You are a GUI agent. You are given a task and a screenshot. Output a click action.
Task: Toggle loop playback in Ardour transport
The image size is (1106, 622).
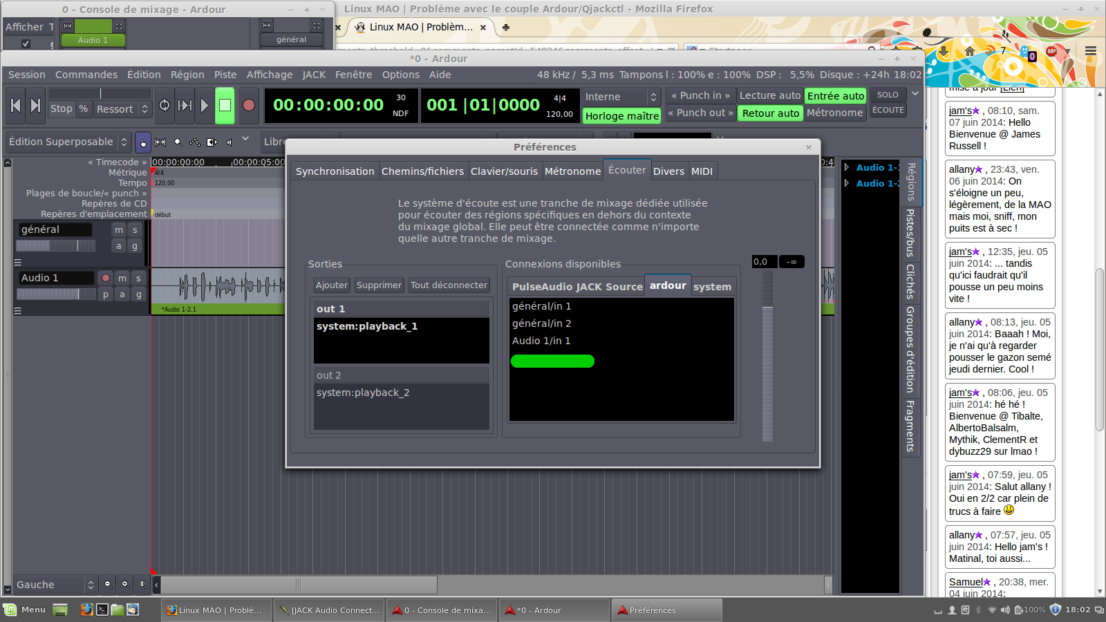click(165, 105)
